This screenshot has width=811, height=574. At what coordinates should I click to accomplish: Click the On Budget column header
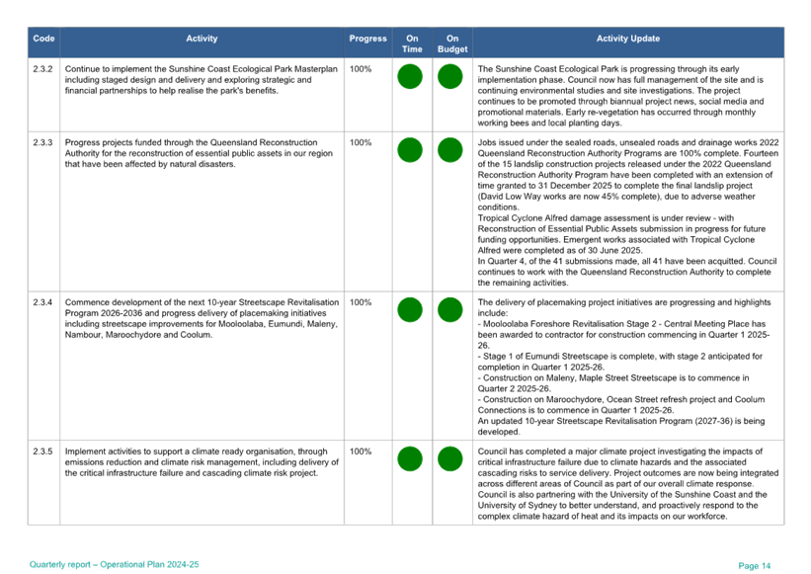[452, 42]
